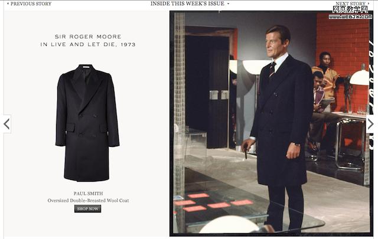Click the left arrow to go back
Screen dimensions: 378x239
point(6,124)
